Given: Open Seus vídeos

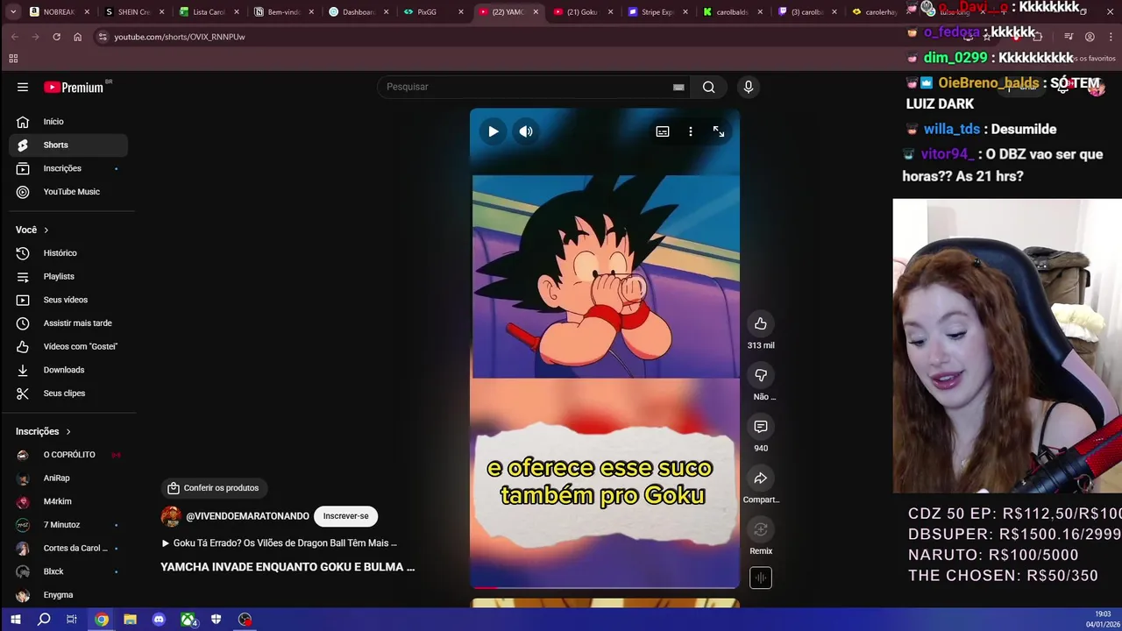Looking at the screenshot, I should (x=68, y=300).
